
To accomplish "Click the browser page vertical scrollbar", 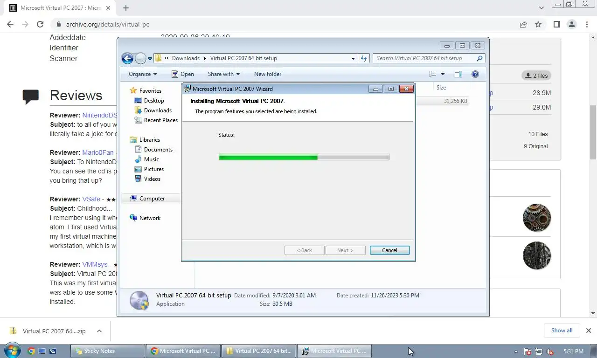I will (x=593, y=133).
